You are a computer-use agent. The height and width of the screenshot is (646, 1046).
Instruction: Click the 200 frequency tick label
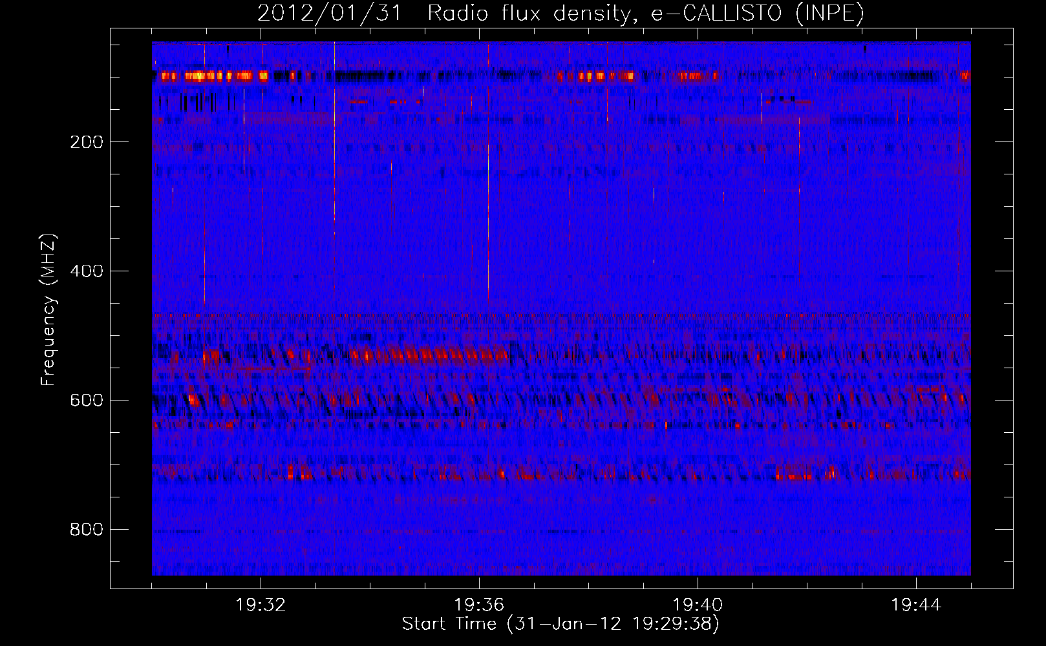[x=87, y=142]
